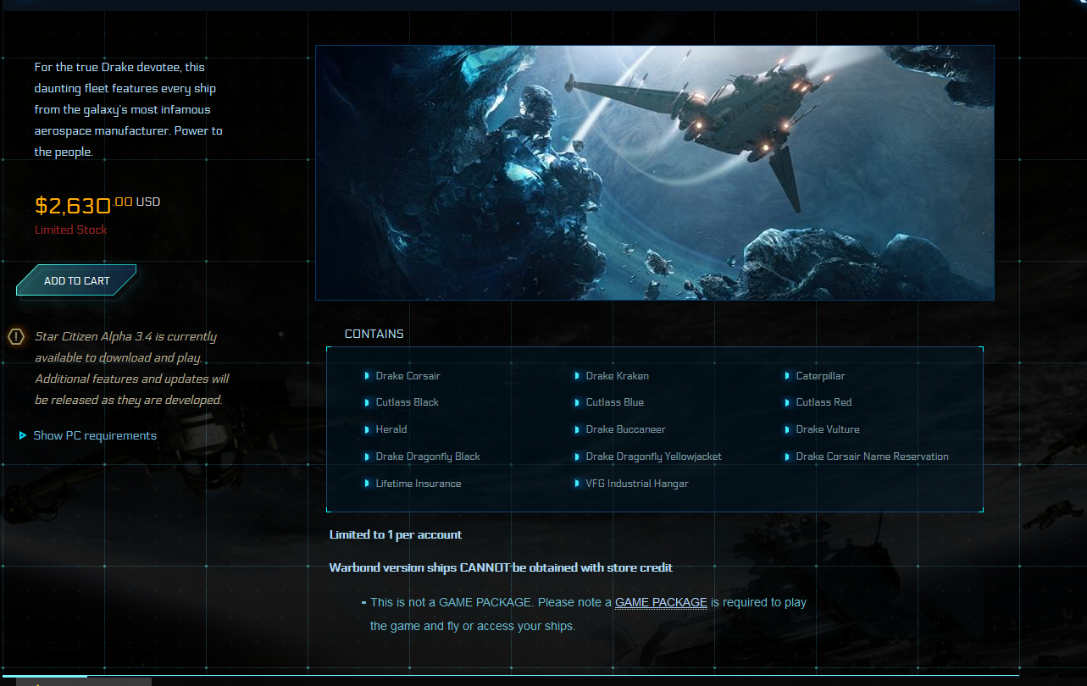Select Herald in contents list
The height and width of the screenshot is (686, 1087).
[x=391, y=429]
